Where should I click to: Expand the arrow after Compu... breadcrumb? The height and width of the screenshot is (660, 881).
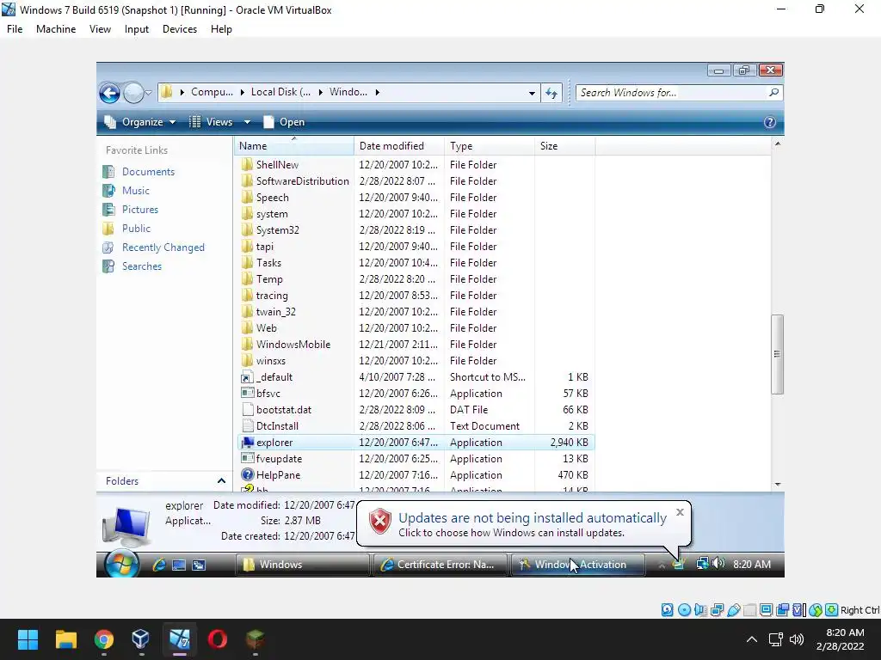242,92
